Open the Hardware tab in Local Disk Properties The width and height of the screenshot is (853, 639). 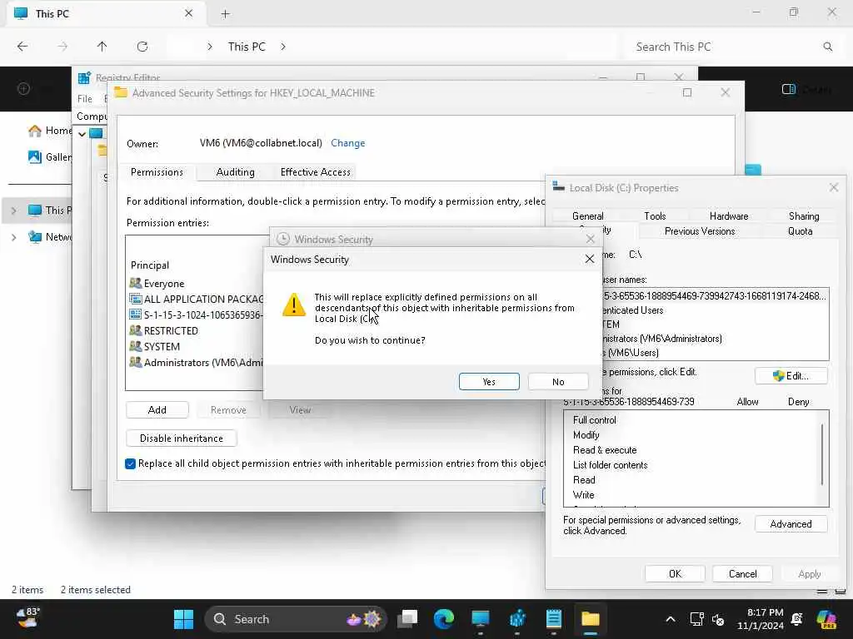pyautogui.click(x=728, y=215)
